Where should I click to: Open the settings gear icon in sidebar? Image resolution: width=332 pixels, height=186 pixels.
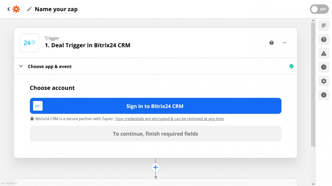pos(324,81)
